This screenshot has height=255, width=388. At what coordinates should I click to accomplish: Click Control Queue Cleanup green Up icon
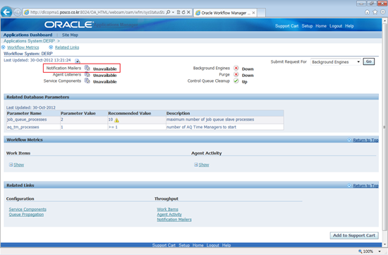coord(236,81)
